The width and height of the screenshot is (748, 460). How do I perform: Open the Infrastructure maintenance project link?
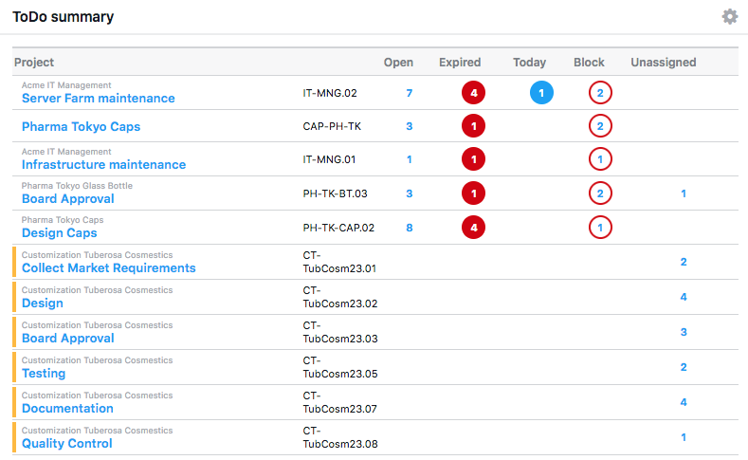pos(104,164)
